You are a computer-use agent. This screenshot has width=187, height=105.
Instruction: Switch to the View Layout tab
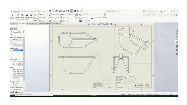click(x=14, y=24)
